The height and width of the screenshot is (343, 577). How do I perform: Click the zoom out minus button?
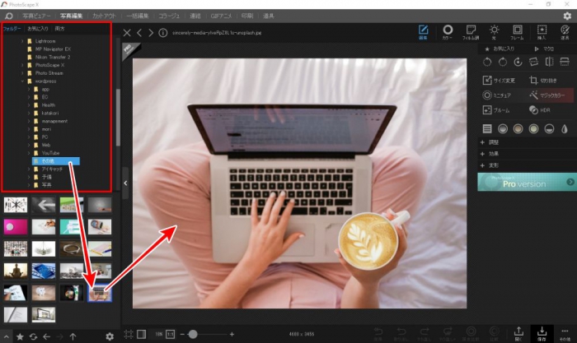182,334
